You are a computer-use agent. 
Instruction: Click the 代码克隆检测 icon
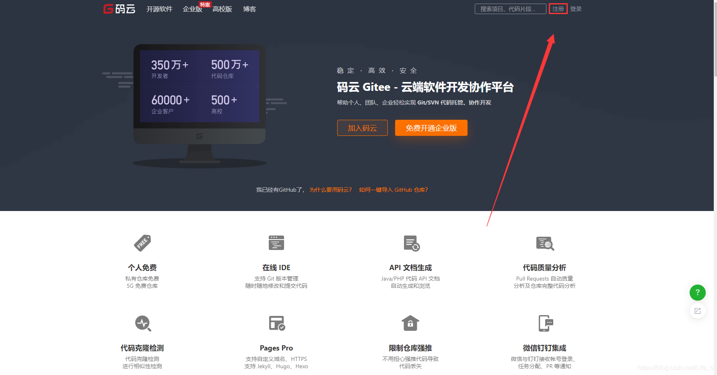pyautogui.click(x=143, y=324)
